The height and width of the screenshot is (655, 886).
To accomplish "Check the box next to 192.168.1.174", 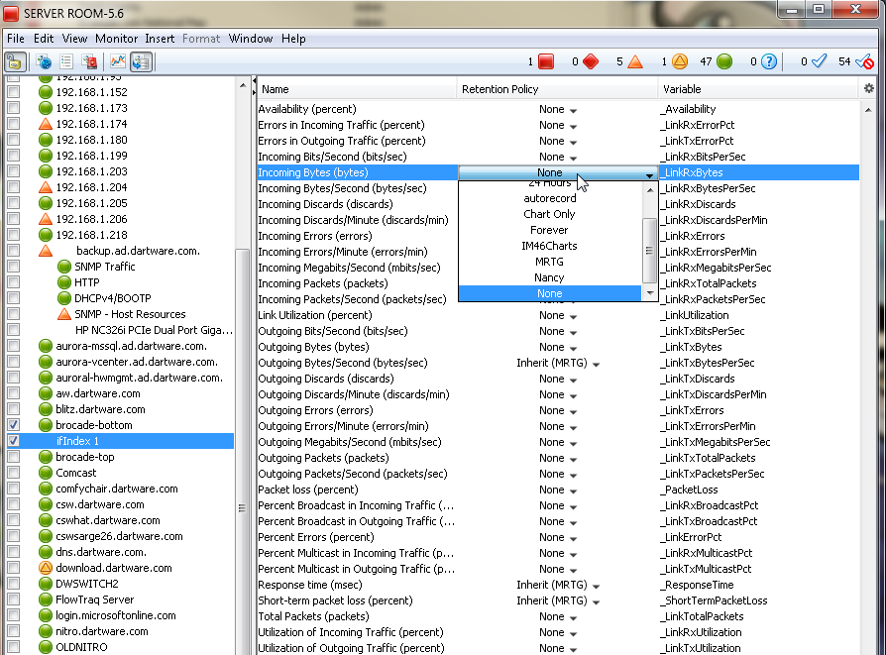I will [x=14, y=124].
